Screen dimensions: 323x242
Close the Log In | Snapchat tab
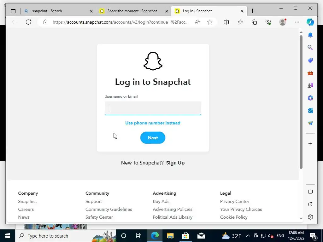[242, 11]
